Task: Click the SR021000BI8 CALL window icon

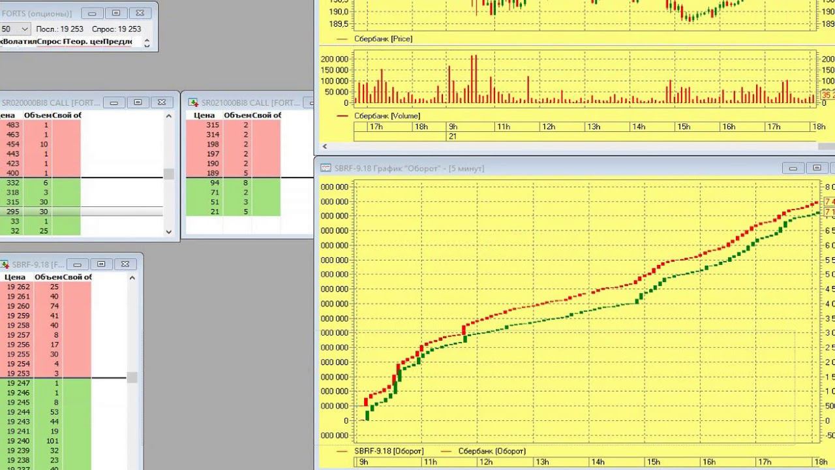Action: pos(193,102)
